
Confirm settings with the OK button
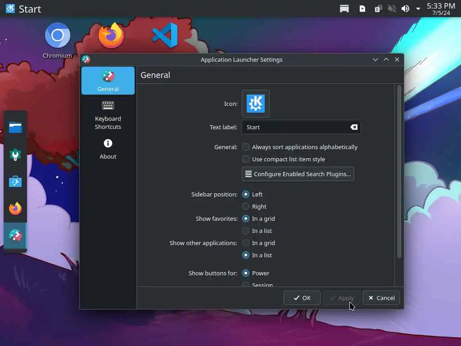pyautogui.click(x=302, y=298)
